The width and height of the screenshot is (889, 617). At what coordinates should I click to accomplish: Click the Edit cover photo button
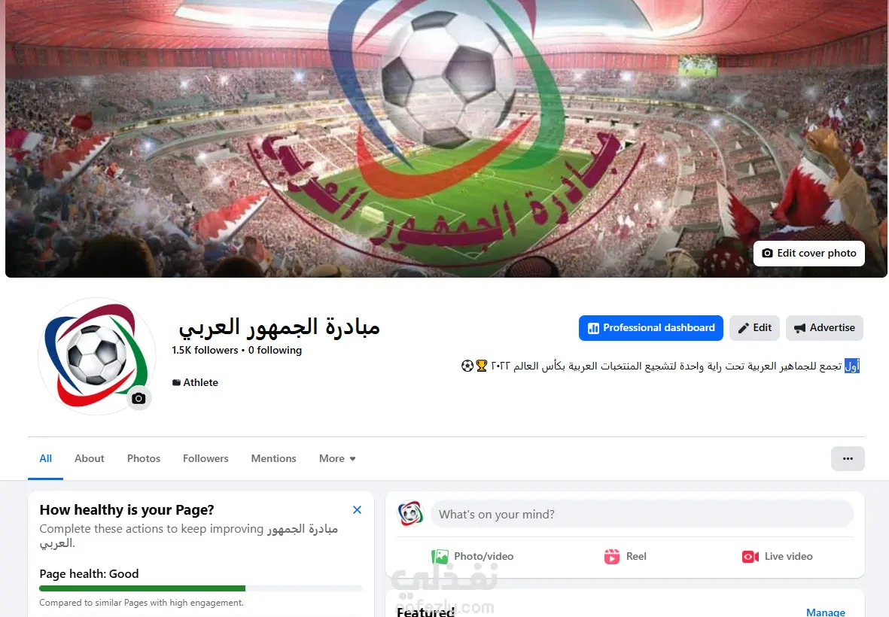click(x=809, y=254)
